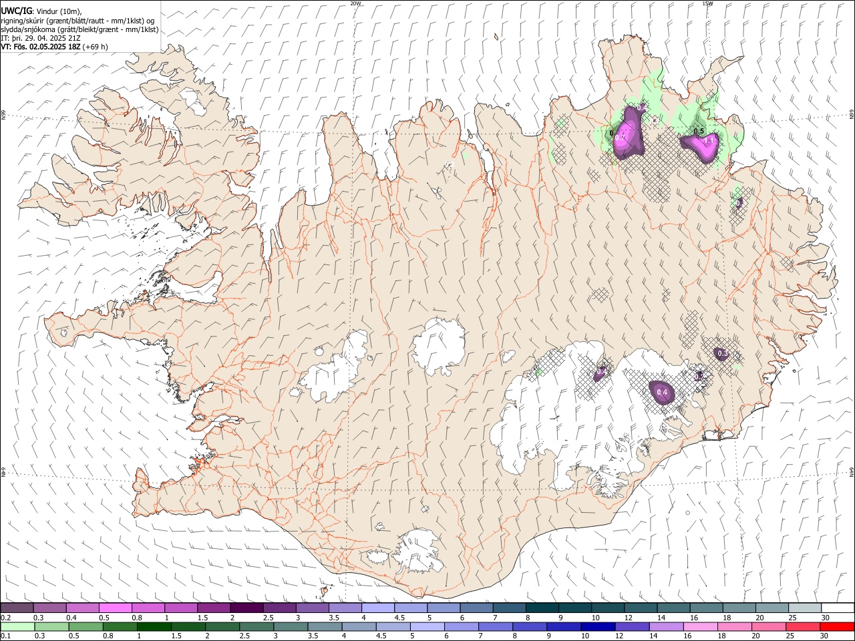Screen dimensions: 855x641
Task: Click the white swatch labeled 30 in snow legend
Action: pos(837,608)
